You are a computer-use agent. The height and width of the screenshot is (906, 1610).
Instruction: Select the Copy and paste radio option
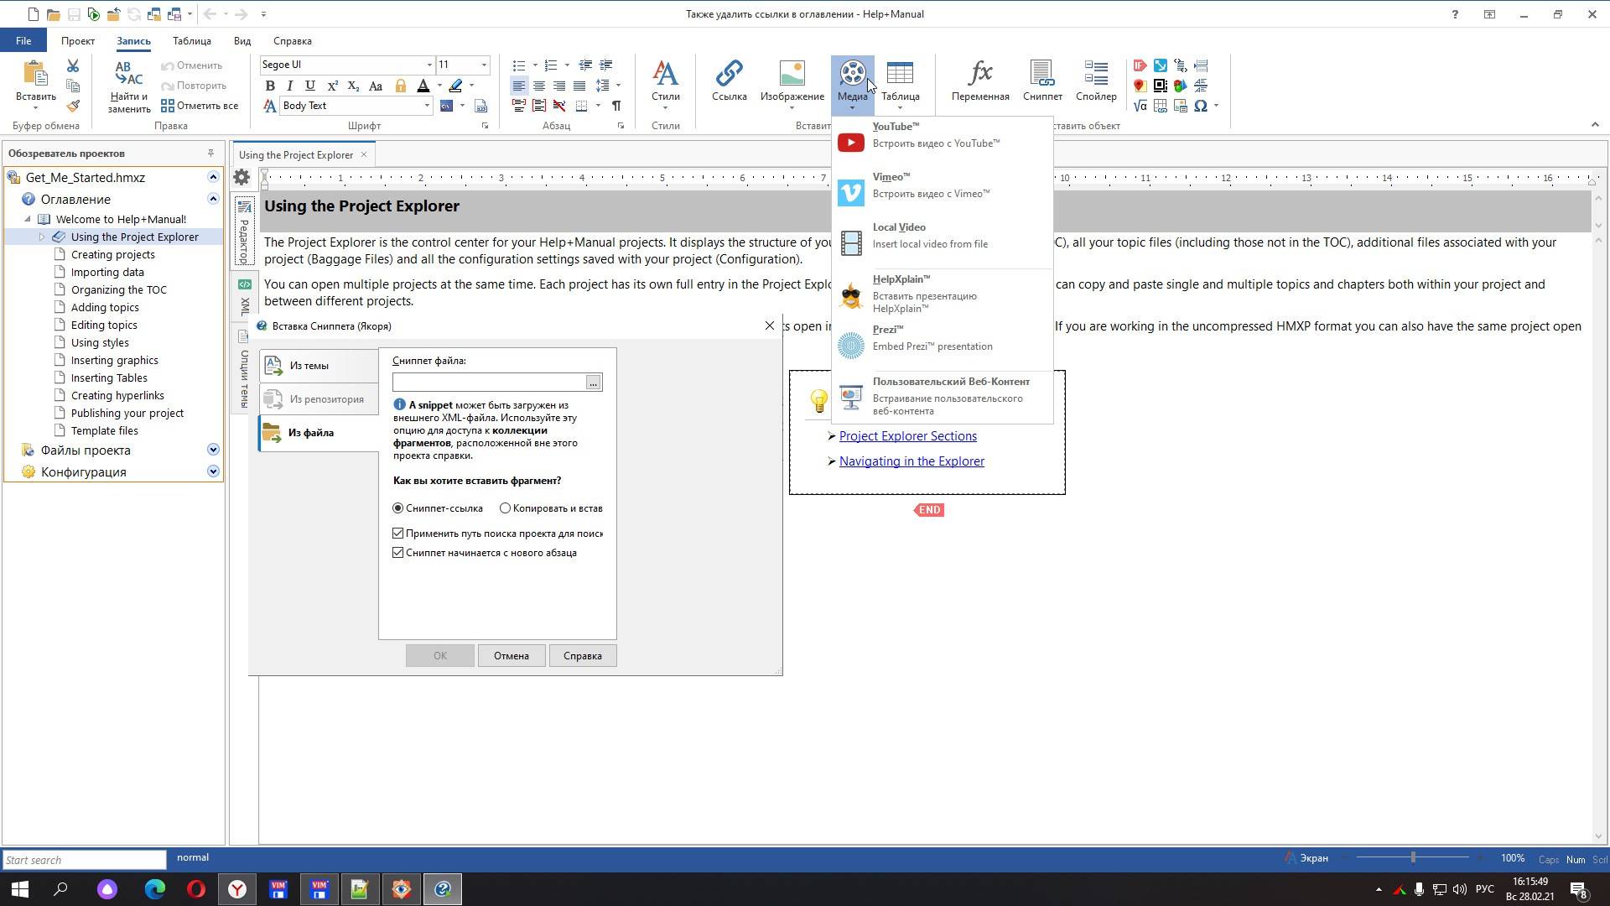(506, 508)
